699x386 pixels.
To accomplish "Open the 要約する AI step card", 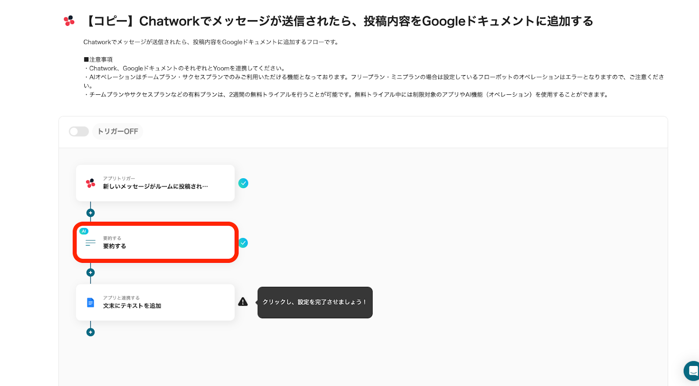I will tap(155, 242).
